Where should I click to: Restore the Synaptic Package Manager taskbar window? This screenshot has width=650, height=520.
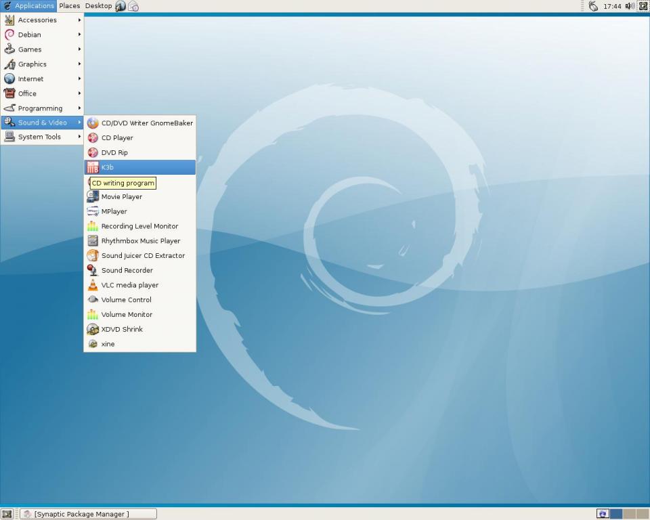tap(88, 514)
